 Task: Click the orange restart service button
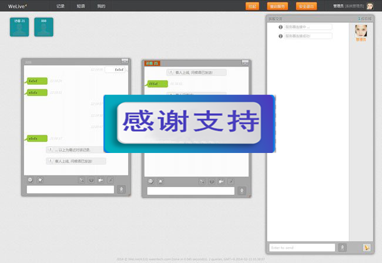point(277,6)
